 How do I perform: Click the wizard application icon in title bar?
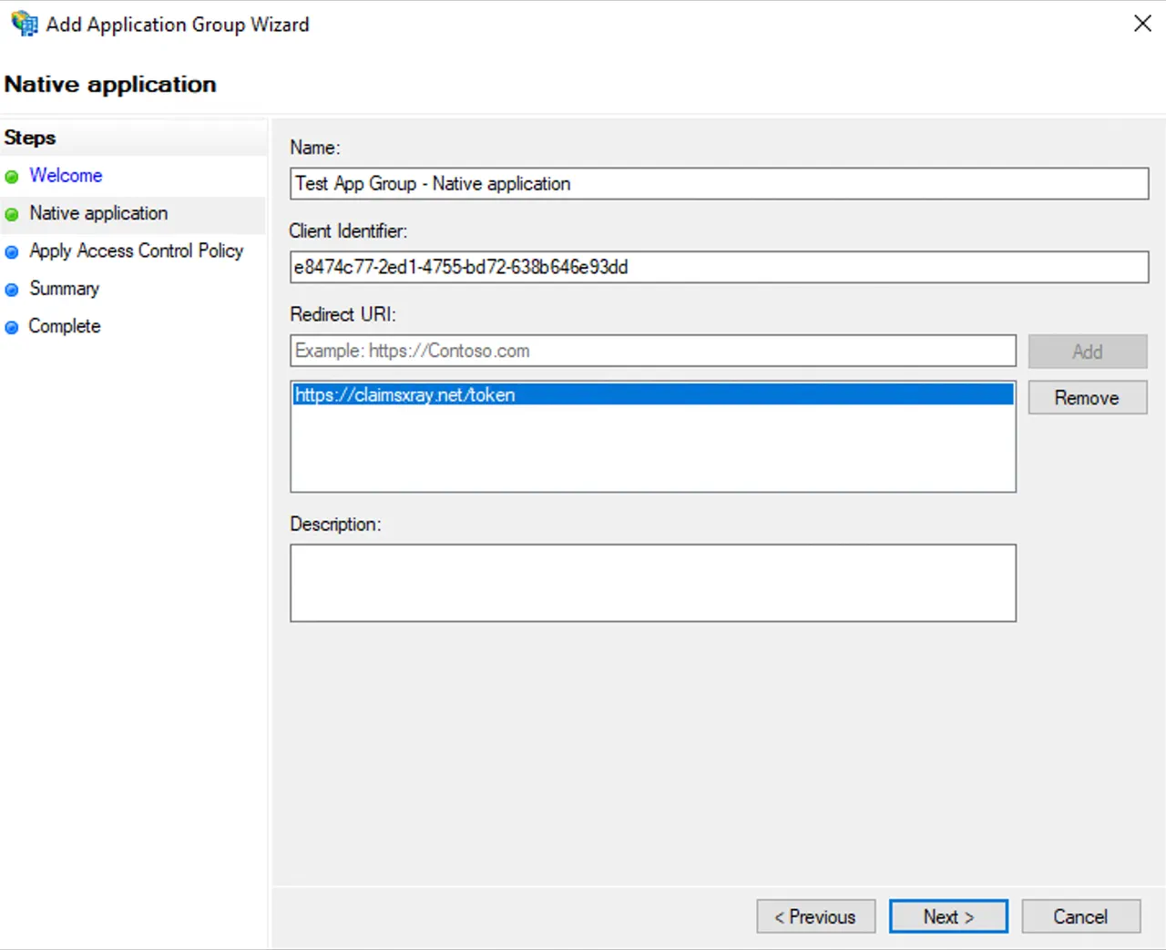point(25,24)
